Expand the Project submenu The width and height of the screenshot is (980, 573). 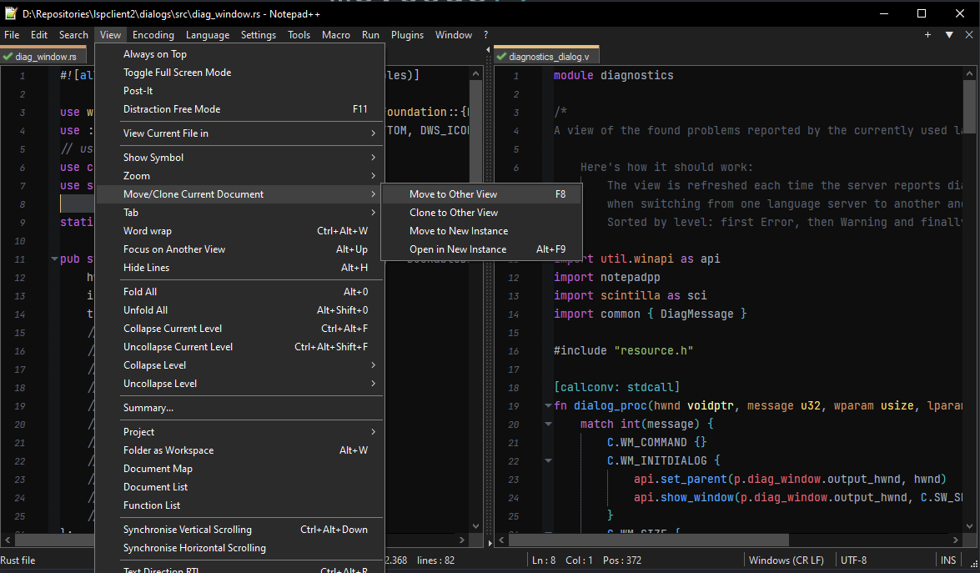240,432
